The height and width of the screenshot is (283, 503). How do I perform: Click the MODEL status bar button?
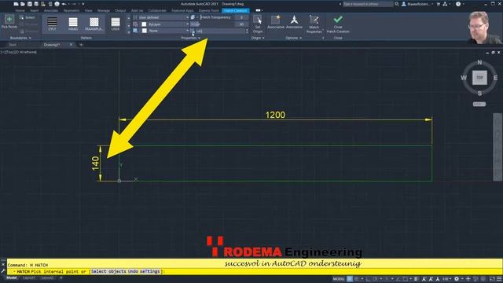click(339, 279)
